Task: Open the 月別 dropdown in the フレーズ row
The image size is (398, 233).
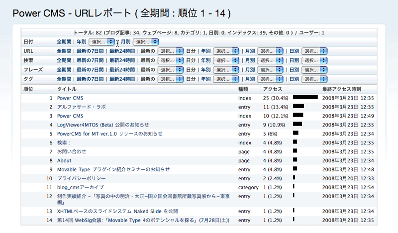Action: point(270,70)
